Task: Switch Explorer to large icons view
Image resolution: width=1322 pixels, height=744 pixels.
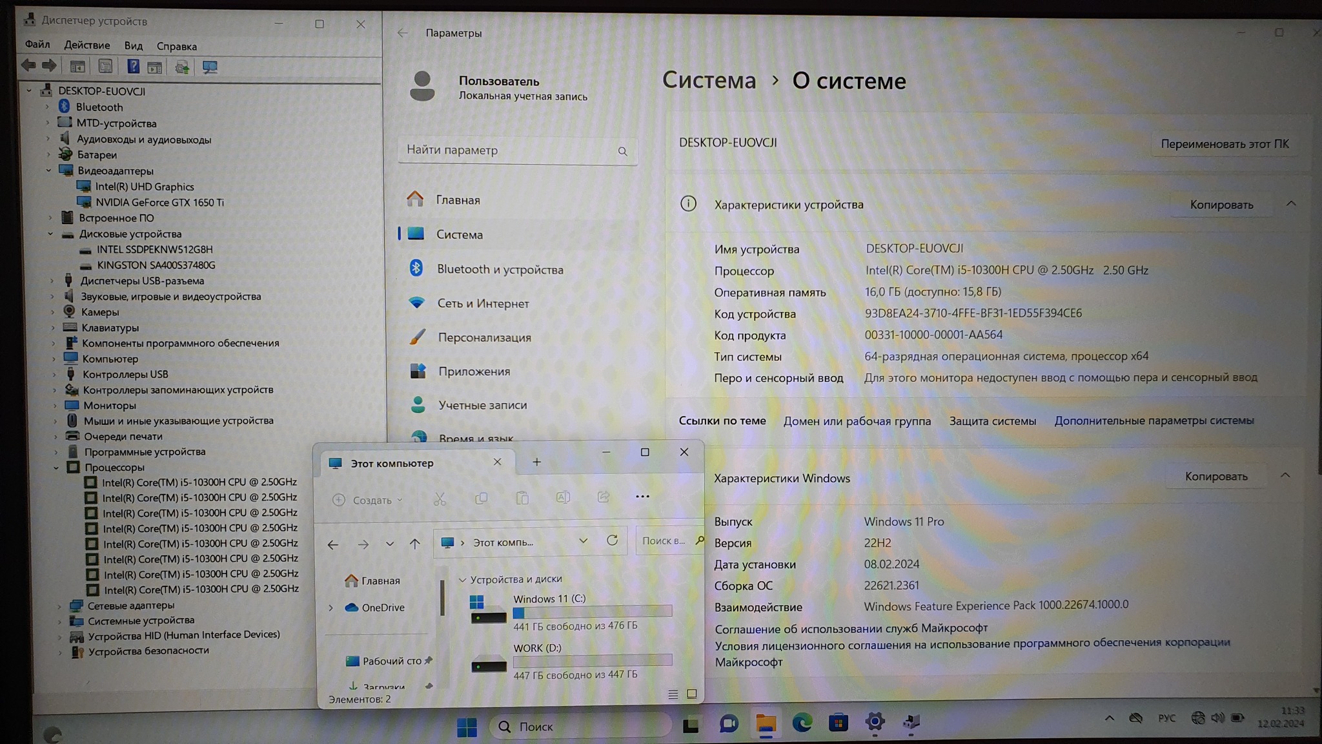Action: (x=692, y=694)
